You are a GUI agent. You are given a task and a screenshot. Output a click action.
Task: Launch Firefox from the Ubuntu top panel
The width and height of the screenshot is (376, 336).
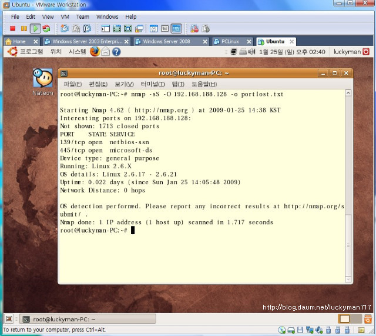(95, 52)
